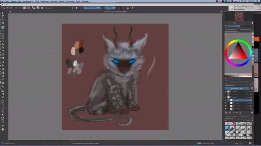Select the Move tool in the toolbox
The height and width of the screenshot is (146, 261).
[3, 66]
